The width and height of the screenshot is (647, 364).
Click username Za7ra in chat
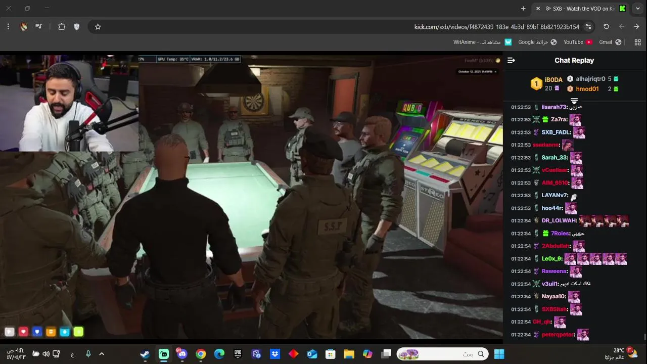click(x=559, y=120)
